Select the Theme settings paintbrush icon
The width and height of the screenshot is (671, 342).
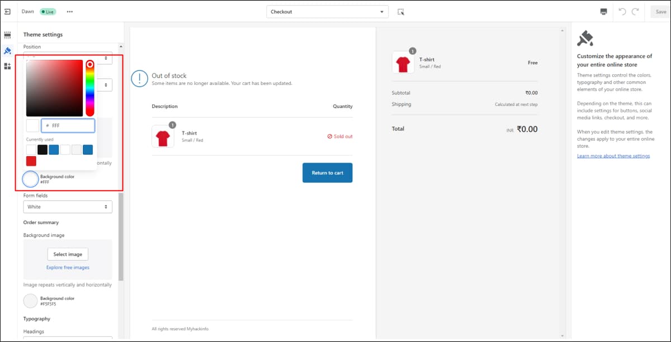tap(7, 50)
